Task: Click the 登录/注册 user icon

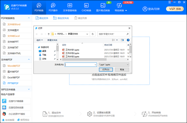Action: point(145,9)
